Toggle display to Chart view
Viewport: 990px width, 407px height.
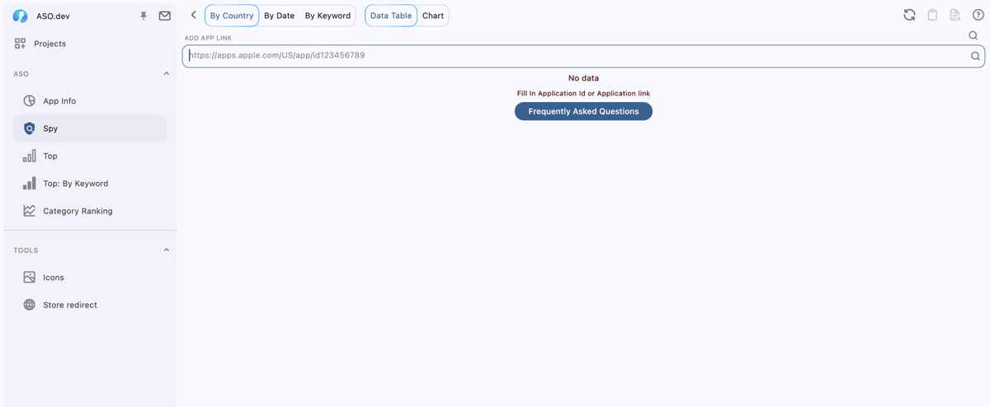tap(433, 16)
